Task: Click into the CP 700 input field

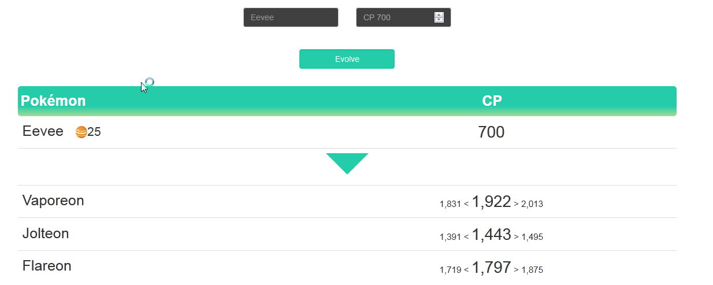Action: 395,17
